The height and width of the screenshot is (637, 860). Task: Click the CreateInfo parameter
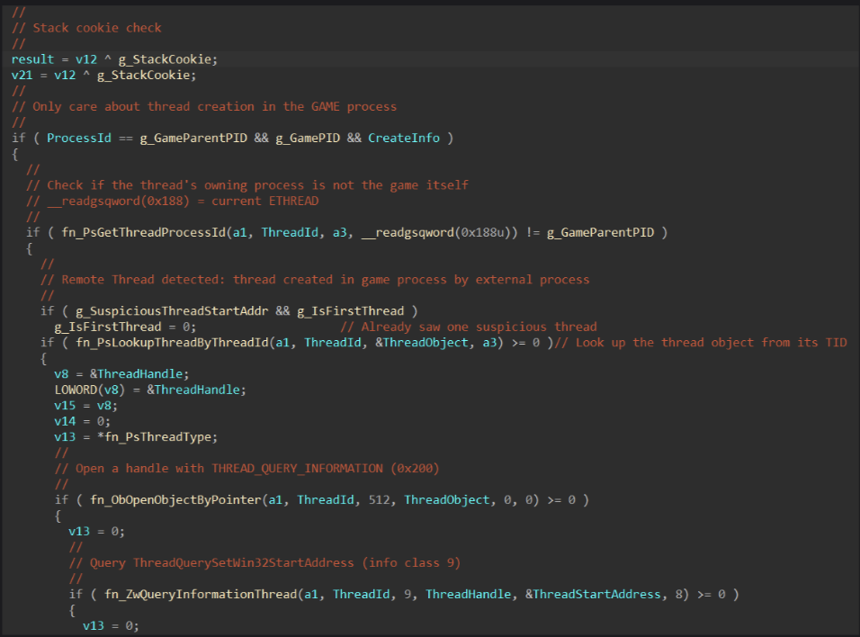(x=404, y=138)
